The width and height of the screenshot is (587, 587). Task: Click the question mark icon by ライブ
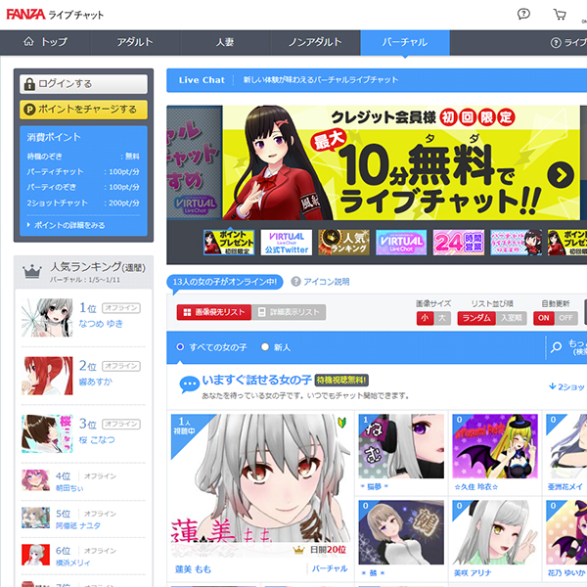(x=556, y=43)
